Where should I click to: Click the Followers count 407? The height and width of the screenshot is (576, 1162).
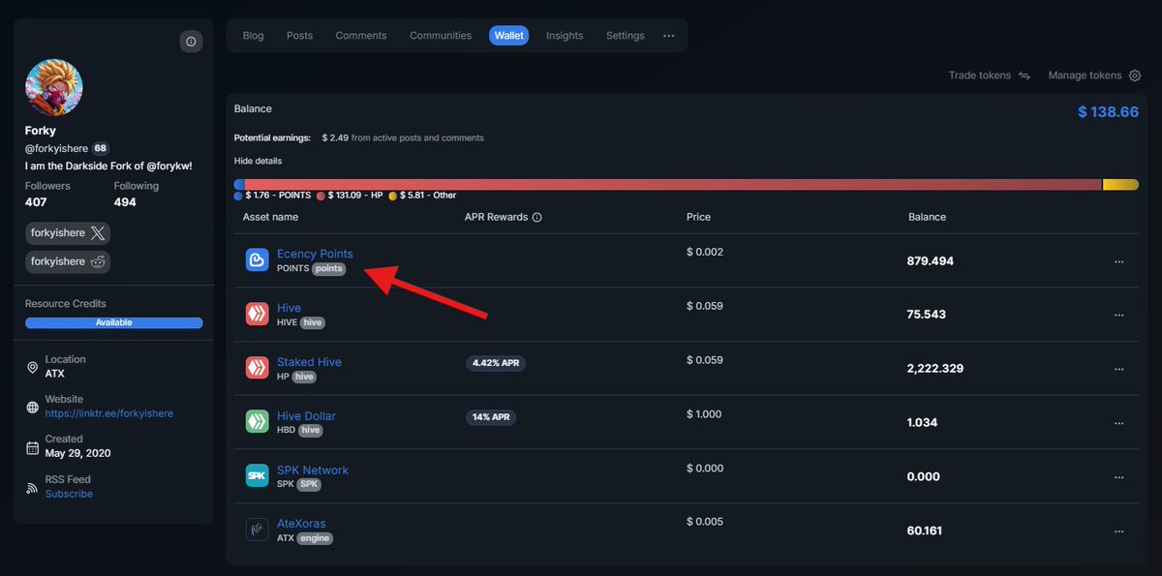point(36,202)
